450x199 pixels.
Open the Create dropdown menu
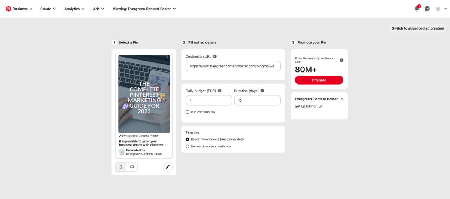[x=48, y=9]
